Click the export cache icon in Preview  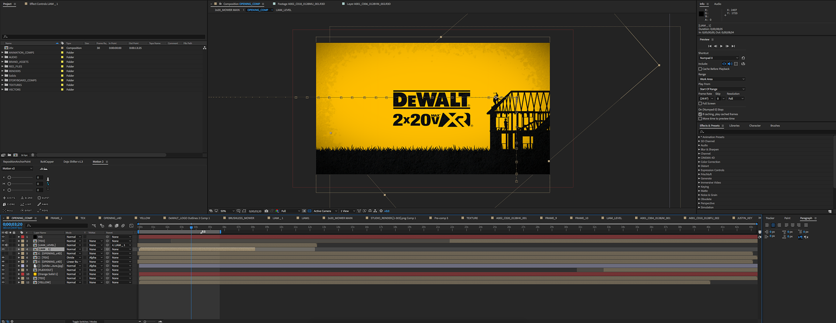pyautogui.click(x=743, y=64)
